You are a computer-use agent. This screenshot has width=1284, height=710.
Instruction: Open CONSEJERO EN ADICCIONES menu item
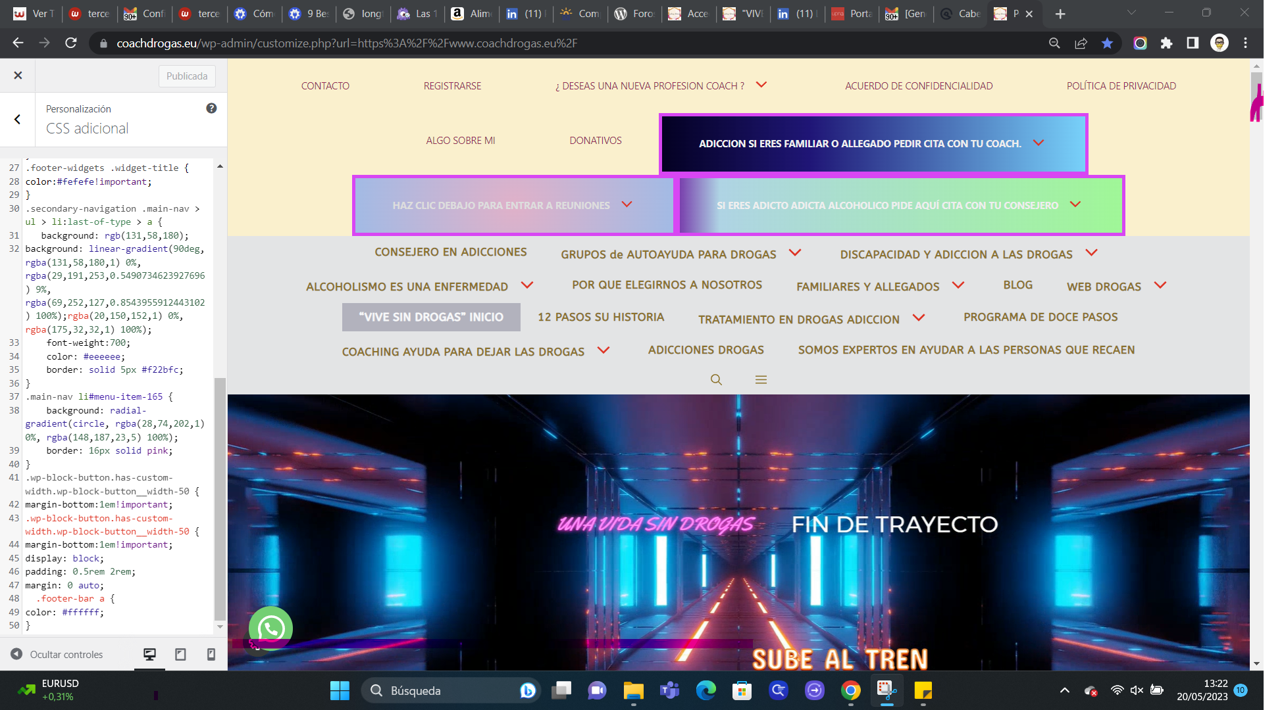451,252
